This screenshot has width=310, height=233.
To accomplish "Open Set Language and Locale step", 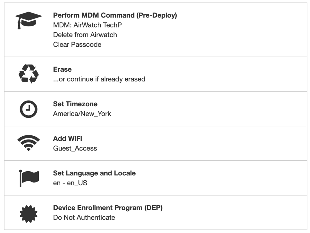I will (94, 173).
